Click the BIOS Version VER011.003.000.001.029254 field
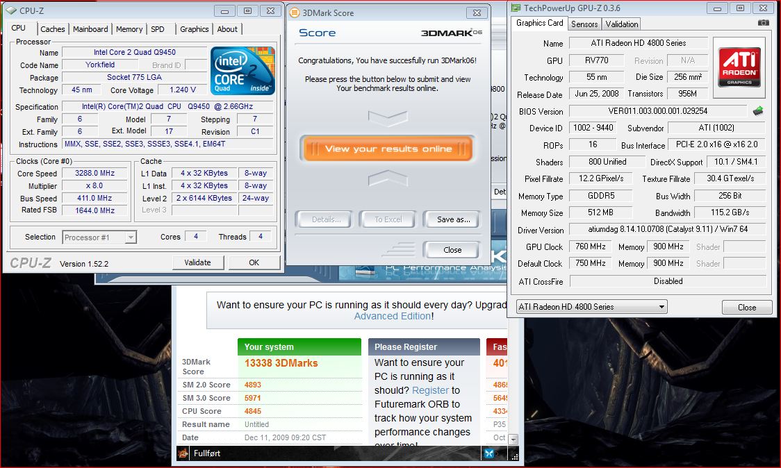 (657, 111)
